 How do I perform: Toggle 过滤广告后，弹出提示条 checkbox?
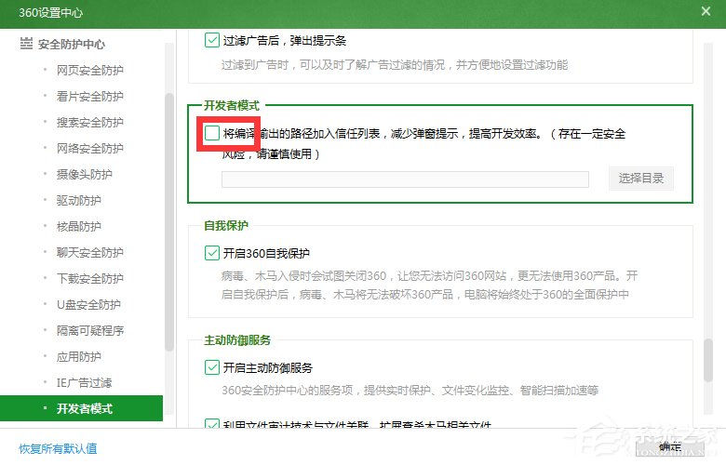(211, 40)
